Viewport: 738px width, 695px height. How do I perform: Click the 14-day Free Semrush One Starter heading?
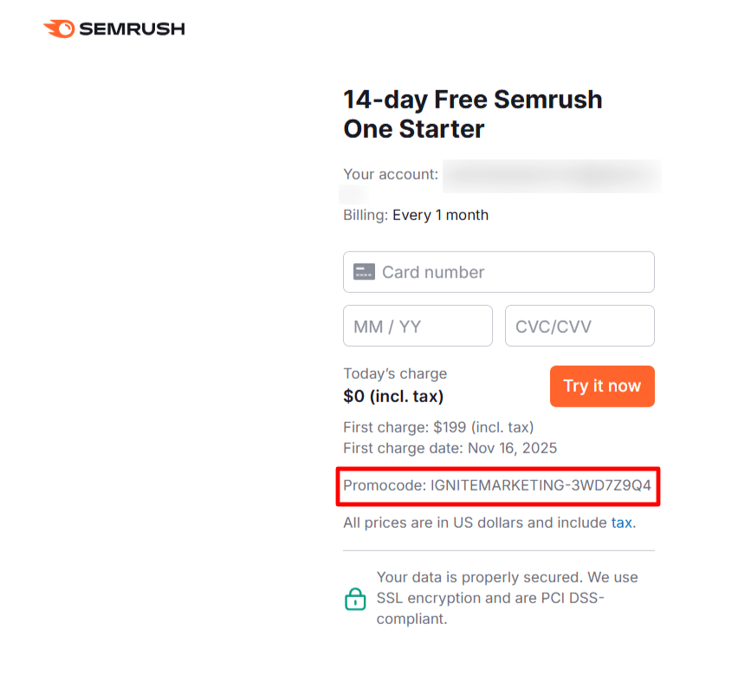click(472, 114)
